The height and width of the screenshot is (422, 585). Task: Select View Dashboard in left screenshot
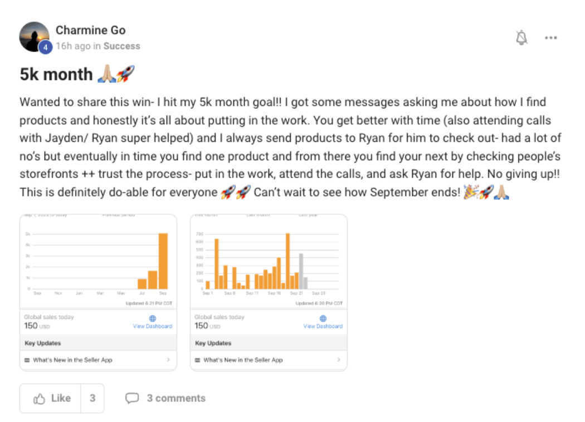click(152, 326)
